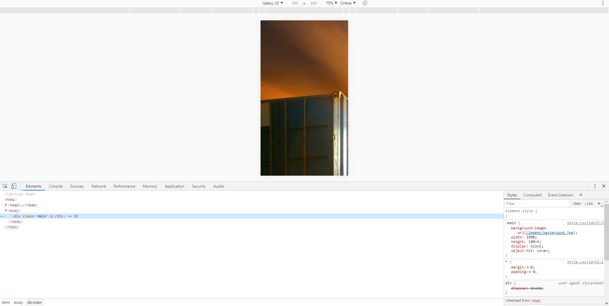The height and width of the screenshot is (306, 609).
Task: Select the Event Listeners pane tab
Action: point(560,195)
